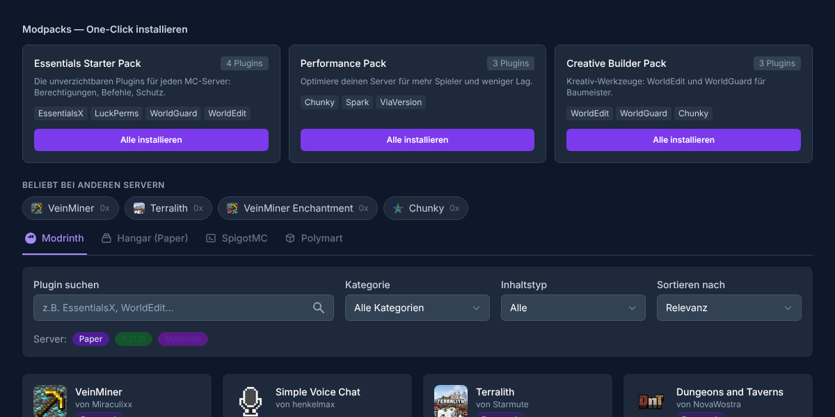Click Chunky tag in Performance Pack

[x=319, y=102]
